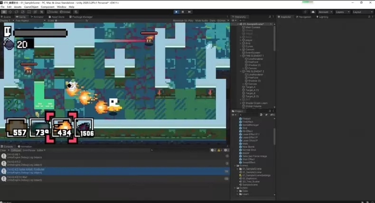Clear the Console log
The image size is (375, 203).
(x=3, y=150)
